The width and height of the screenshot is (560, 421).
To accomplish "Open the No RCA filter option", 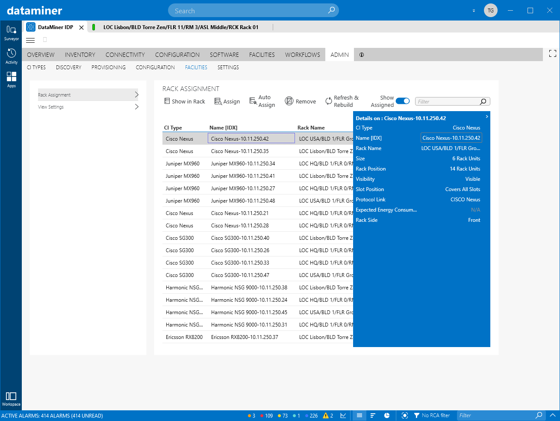I will pyautogui.click(x=432, y=415).
